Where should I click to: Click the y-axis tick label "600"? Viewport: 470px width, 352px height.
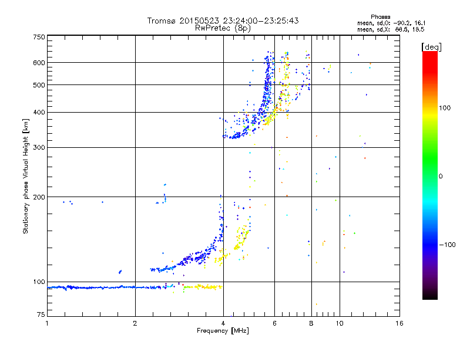click(x=39, y=63)
